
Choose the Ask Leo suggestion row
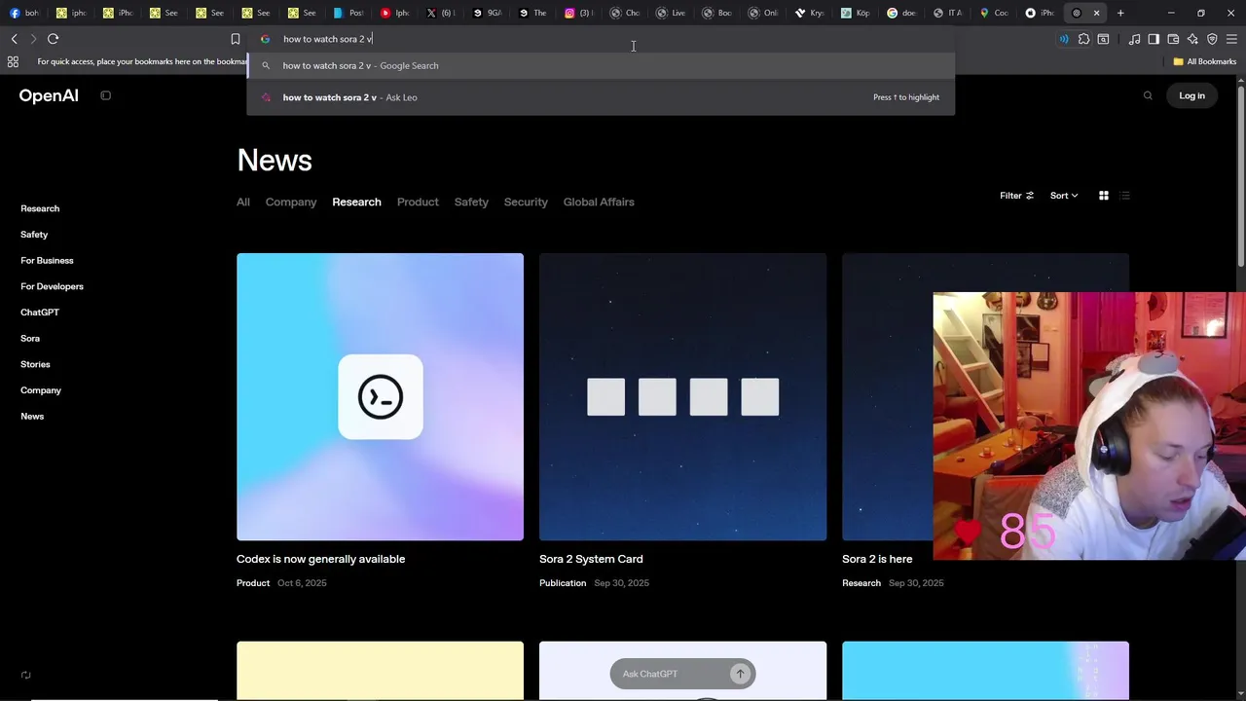point(601,97)
